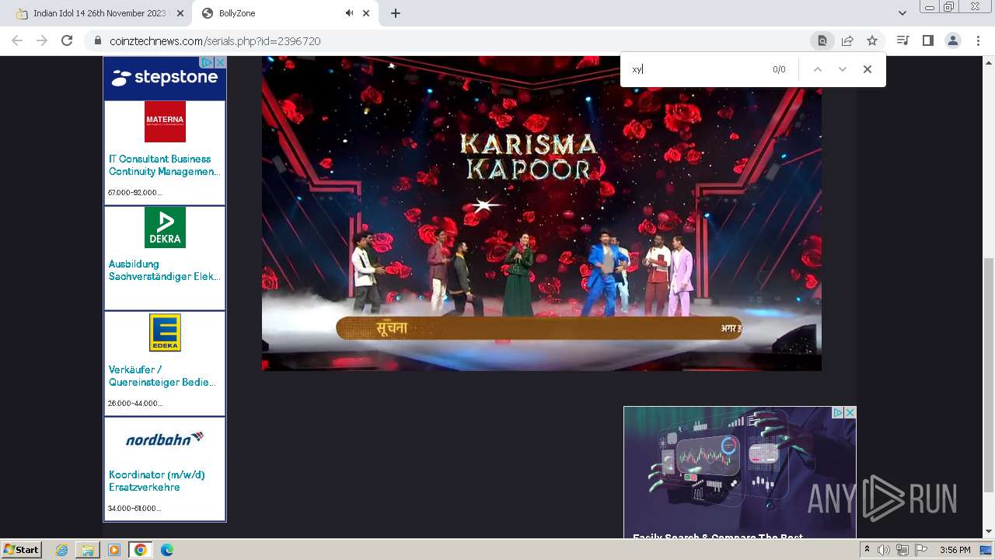Open AdChoices info on sidebar ad
Image resolution: width=995 pixels, height=560 pixels.
pyautogui.click(x=207, y=62)
